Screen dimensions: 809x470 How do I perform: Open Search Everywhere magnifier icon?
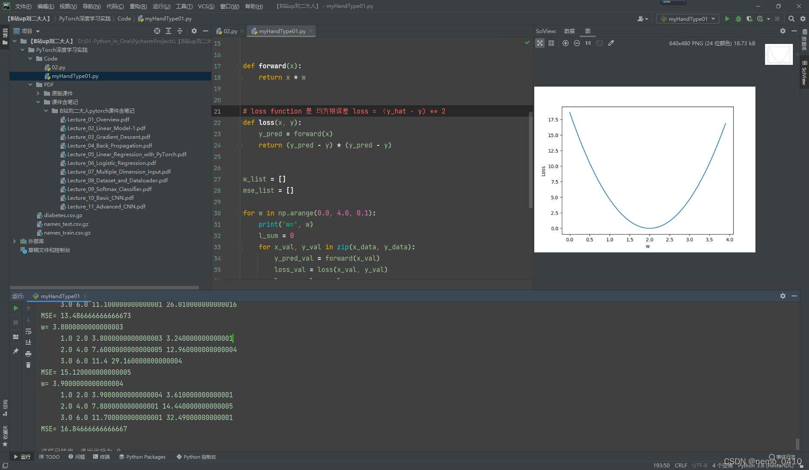(x=792, y=19)
